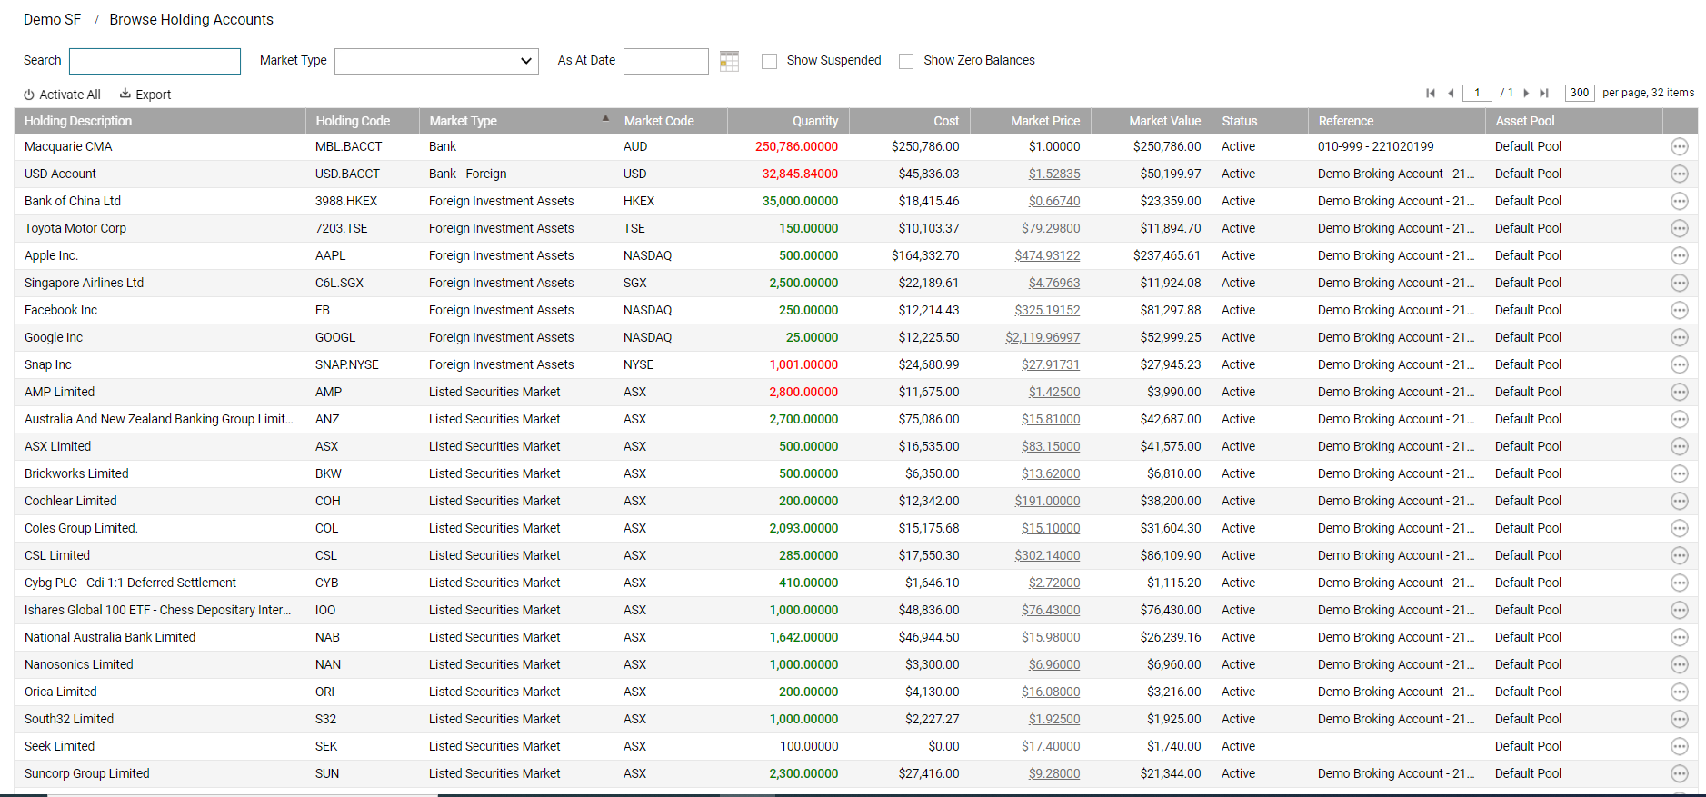This screenshot has width=1706, height=797.
Task: Open row actions menu for Singapore Airlines Ltd
Action: pos(1679,283)
